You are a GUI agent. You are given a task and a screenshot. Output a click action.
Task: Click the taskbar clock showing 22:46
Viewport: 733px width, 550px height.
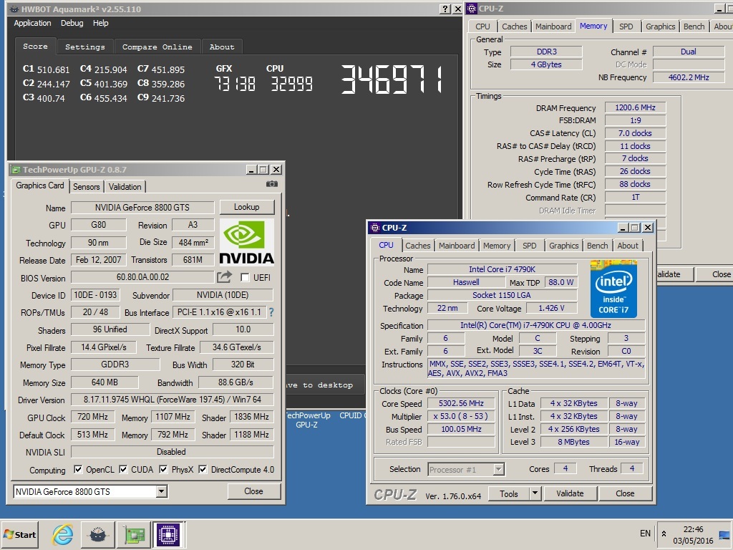pos(693,529)
